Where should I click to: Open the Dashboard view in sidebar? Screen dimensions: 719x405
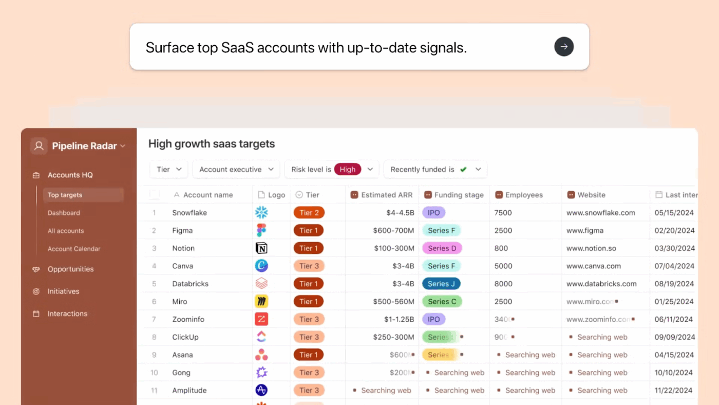tap(64, 212)
